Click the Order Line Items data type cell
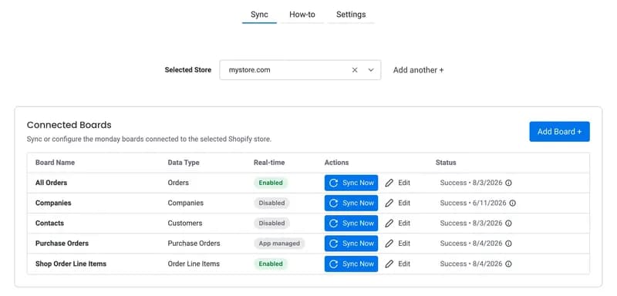Screen dimensions: 617x296 194,264
